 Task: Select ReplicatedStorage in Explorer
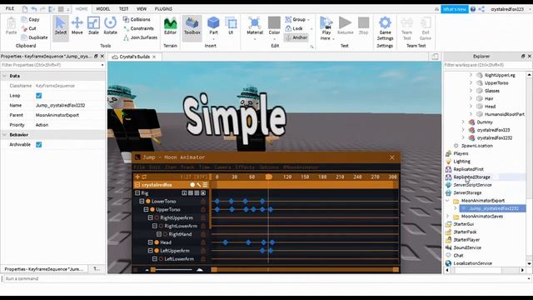point(472,177)
